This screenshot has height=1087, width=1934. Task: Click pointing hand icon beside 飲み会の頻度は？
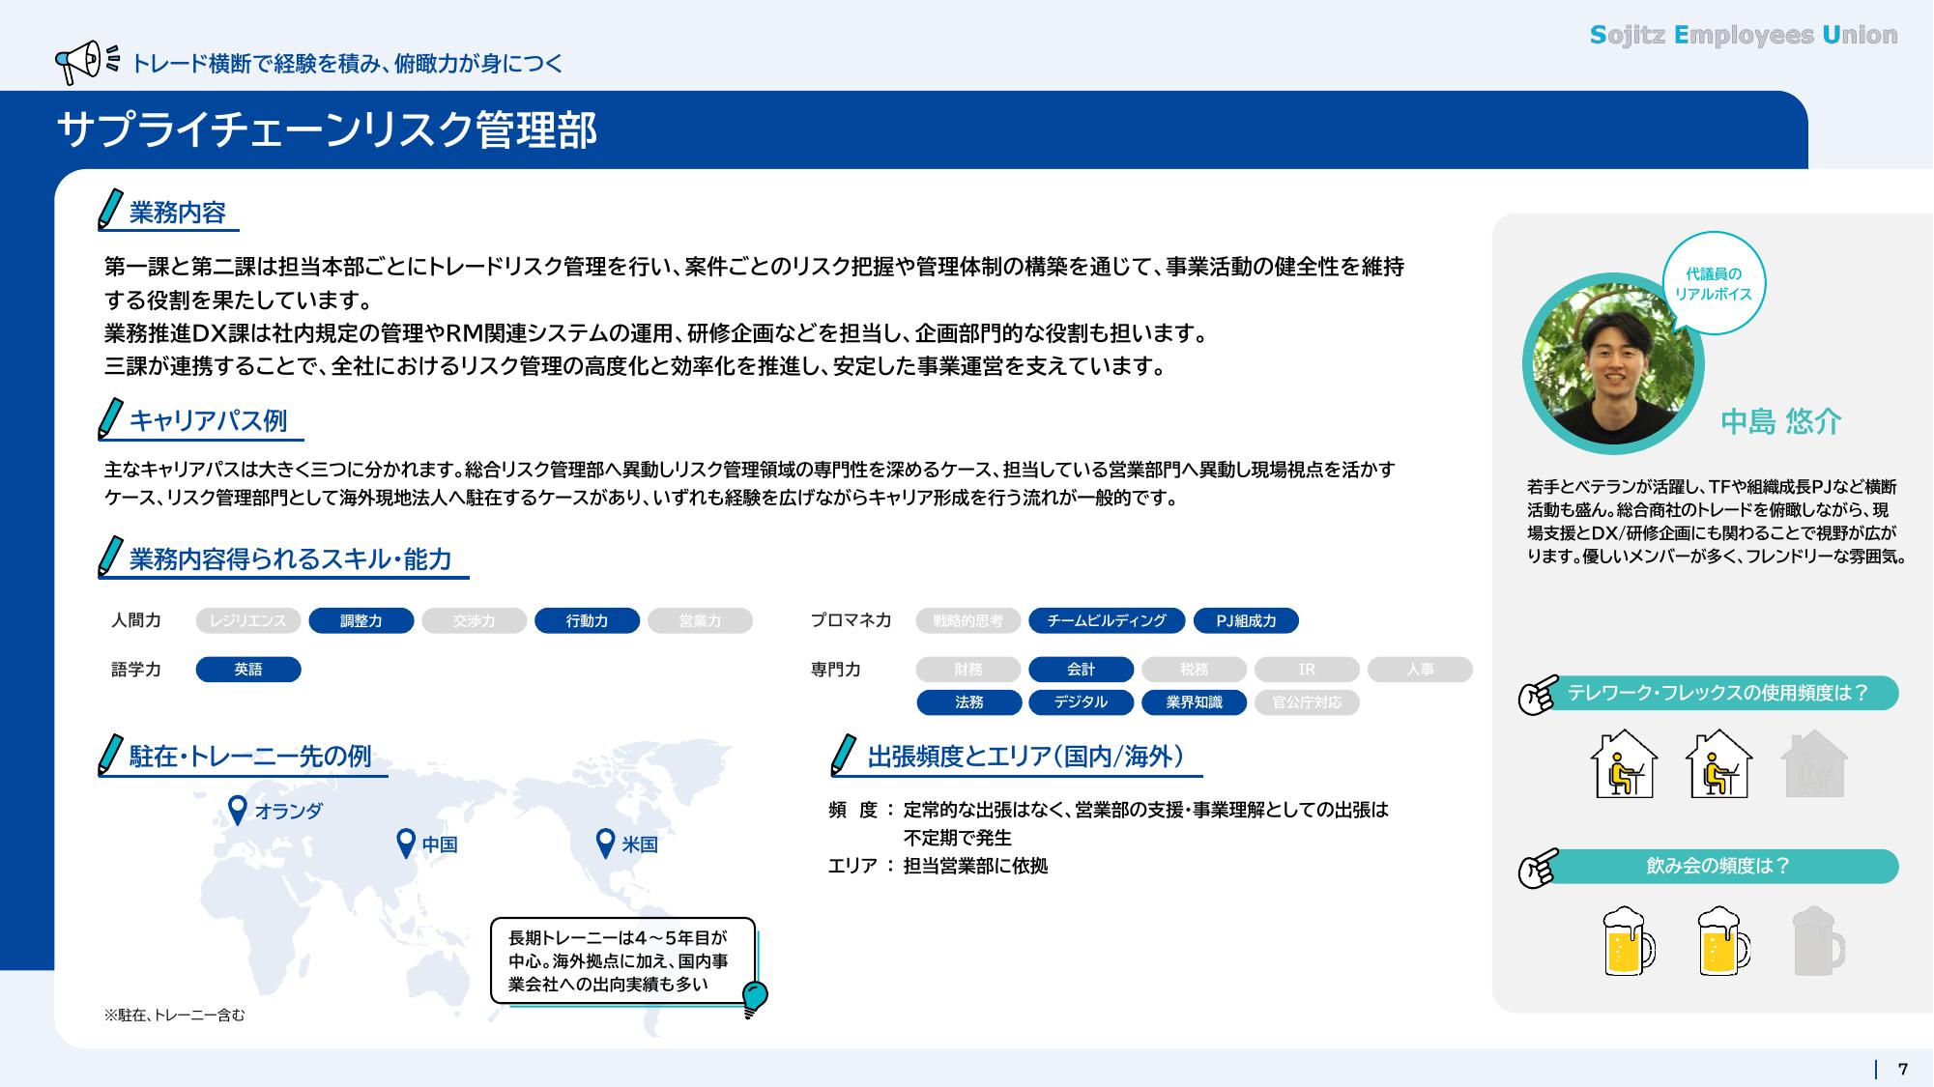tap(1538, 868)
